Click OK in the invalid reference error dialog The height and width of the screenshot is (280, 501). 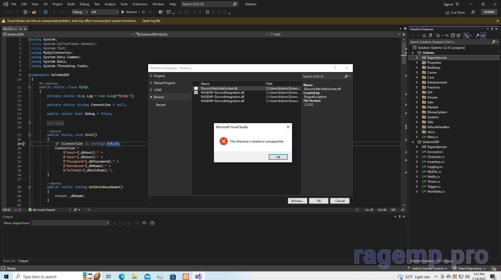pos(278,157)
